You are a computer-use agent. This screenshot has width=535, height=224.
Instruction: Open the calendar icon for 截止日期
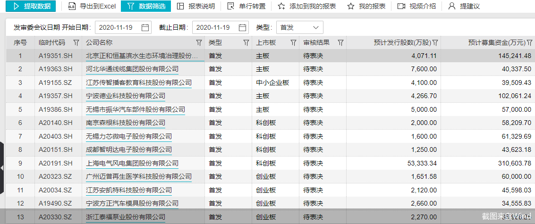[243, 28]
